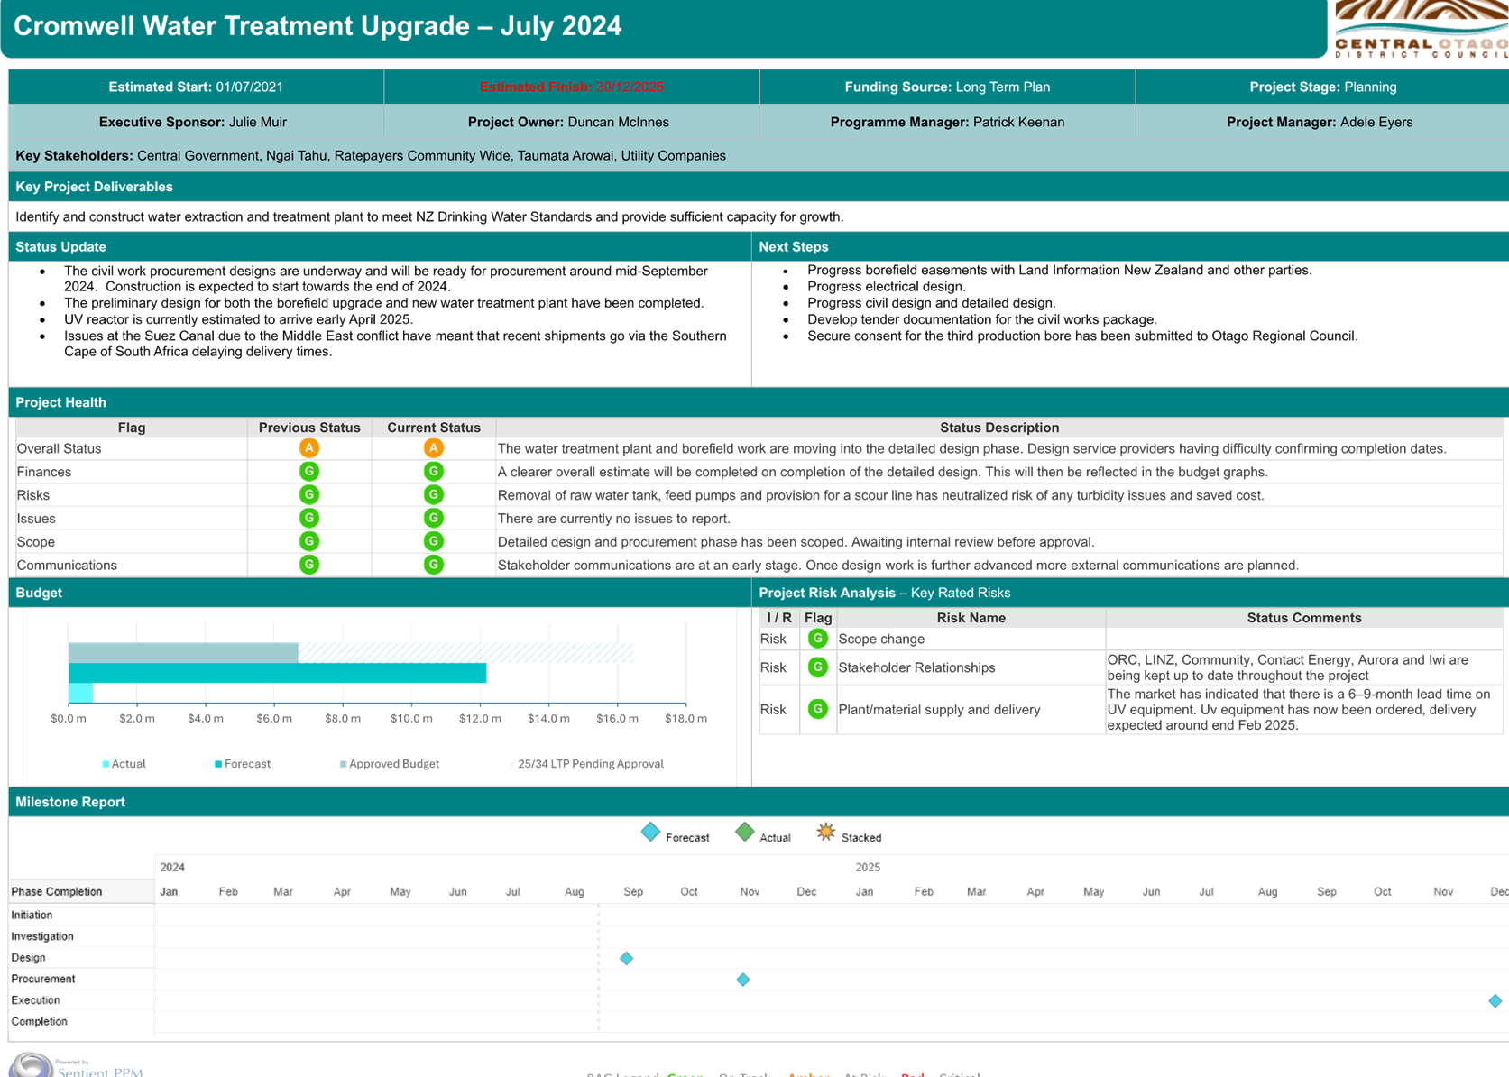The image size is (1509, 1077).
Task: Click the amber Overall Status previous flag
Action: coord(309,448)
